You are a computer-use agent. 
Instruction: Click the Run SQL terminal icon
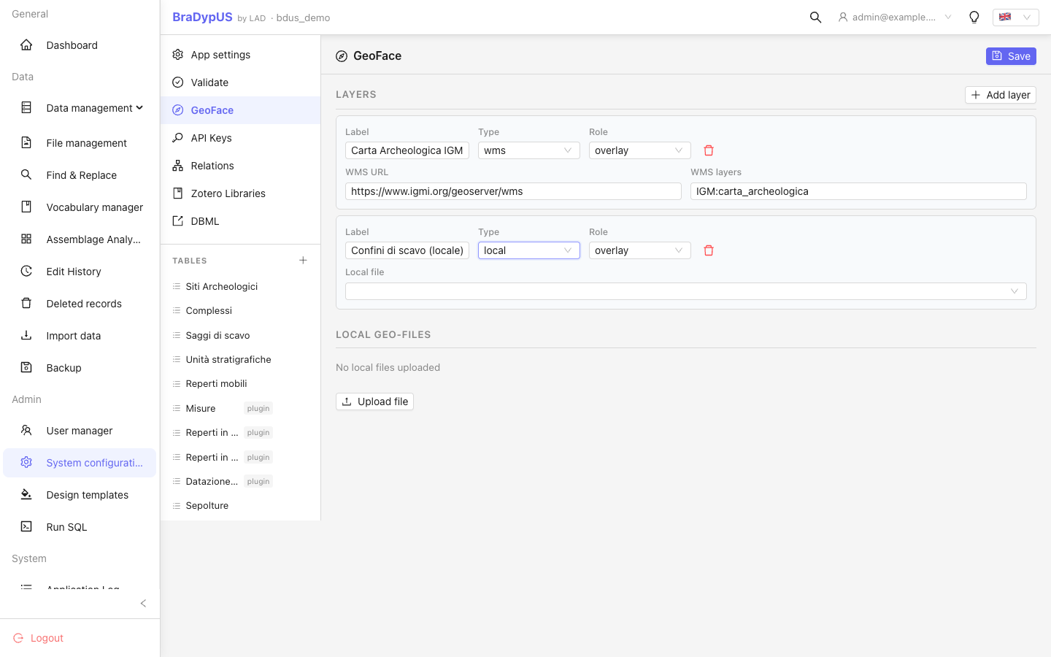point(26,527)
